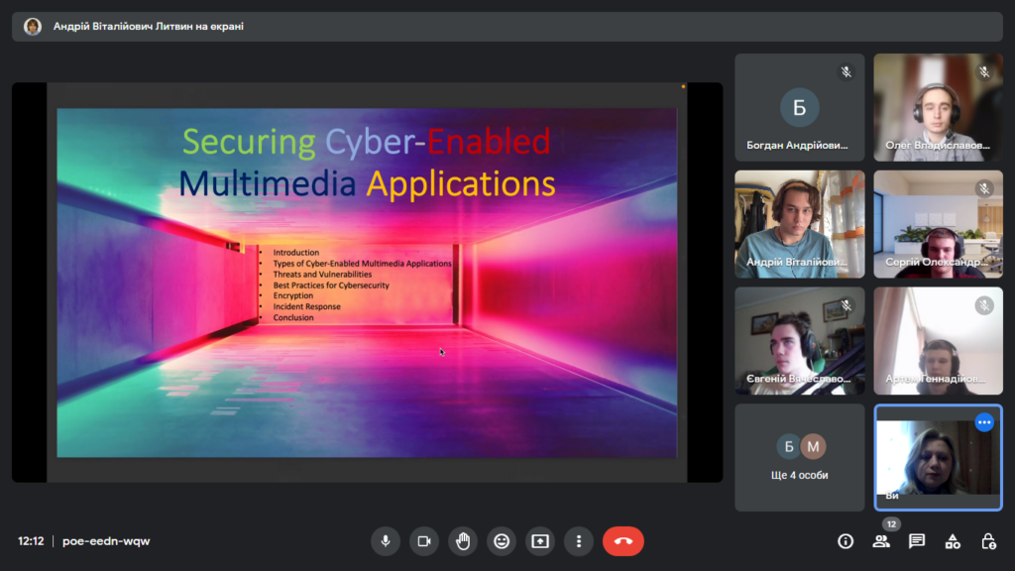This screenshot has width=1015, height=571.
Task: Show the people list panel
Action: point(881,541)
